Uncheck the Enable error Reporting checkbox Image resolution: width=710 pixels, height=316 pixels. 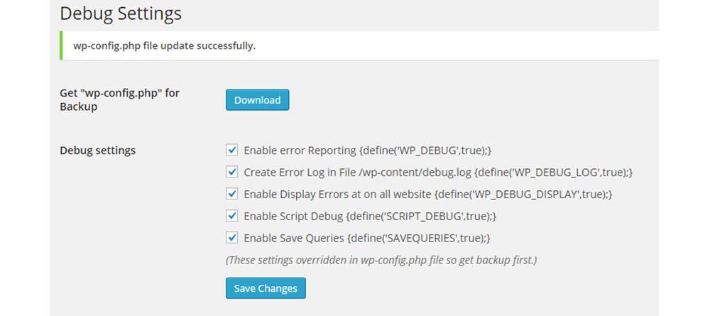(232, 151)
